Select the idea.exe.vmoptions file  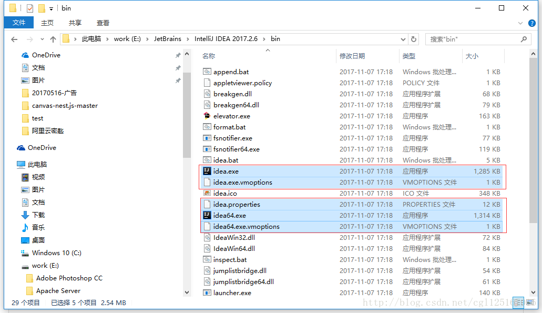(353, 182)
